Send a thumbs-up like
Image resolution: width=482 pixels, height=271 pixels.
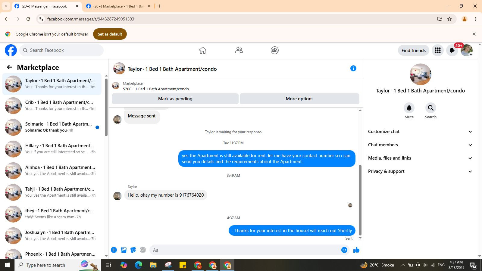(x=356, y=250)
